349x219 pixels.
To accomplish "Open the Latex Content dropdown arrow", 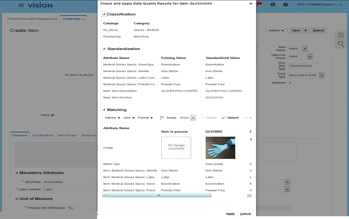I will click(x=287, y=189).
